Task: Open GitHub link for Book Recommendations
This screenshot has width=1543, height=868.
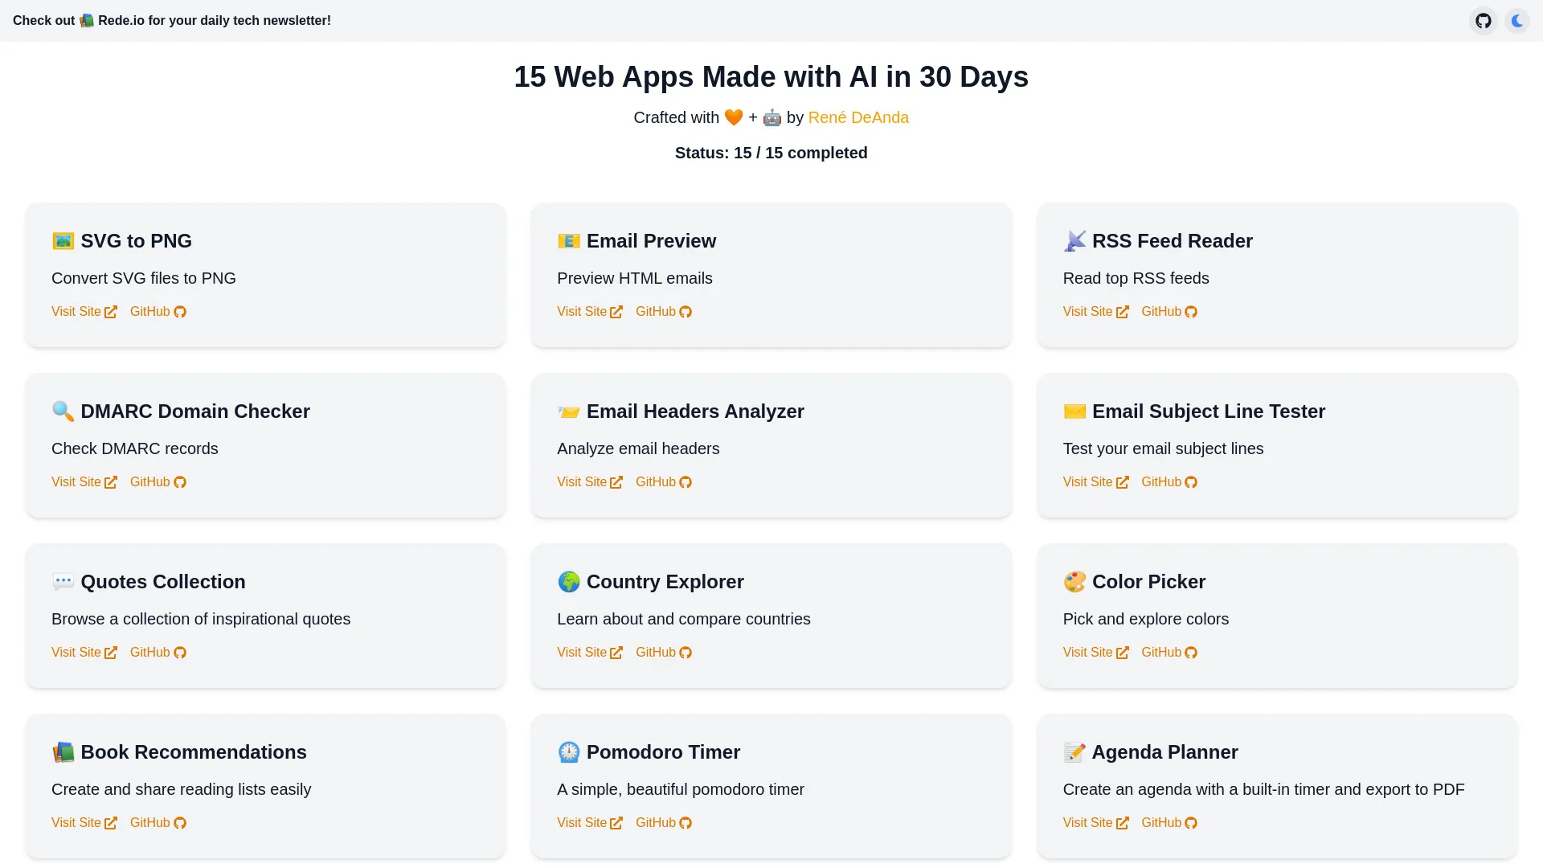Action: pyautogui.click(x=150, y=823)
